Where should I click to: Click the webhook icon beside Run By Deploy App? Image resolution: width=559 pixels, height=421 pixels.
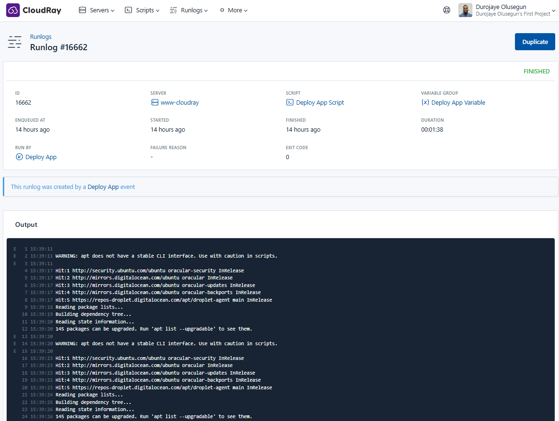point(19,157)
